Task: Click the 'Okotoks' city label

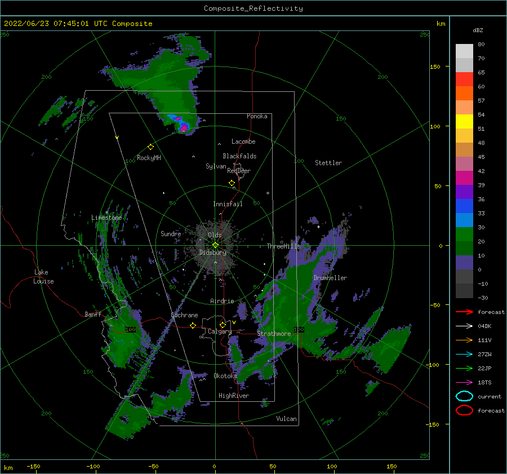Action: click(x=225, y=375)
